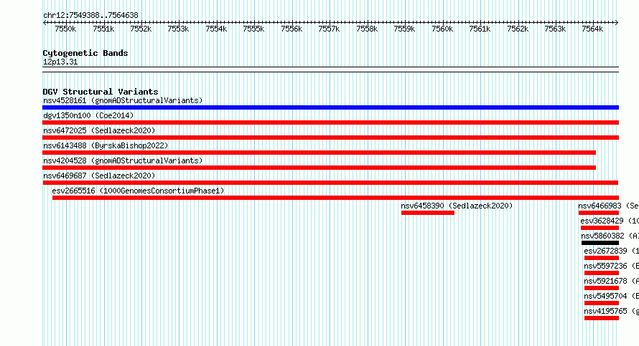Pick the 7561k ruler position

[x=480, y=29]
